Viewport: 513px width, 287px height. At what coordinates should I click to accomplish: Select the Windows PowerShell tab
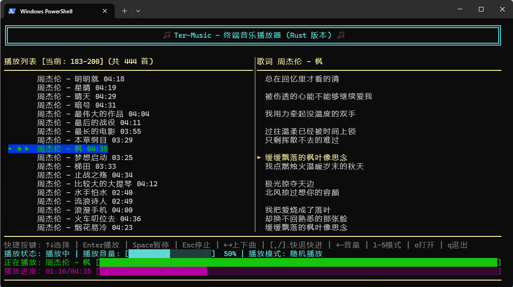point(51,11)
